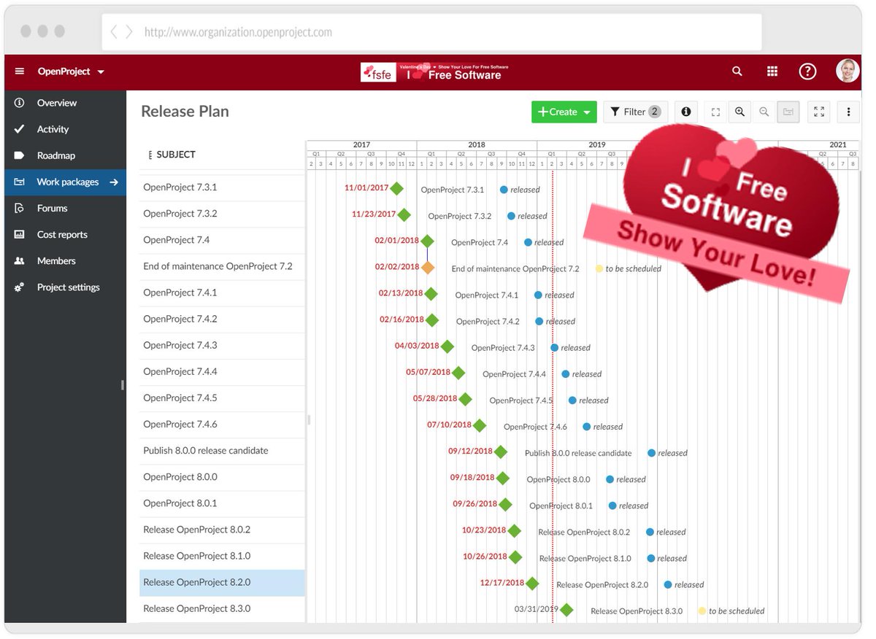The width and height of the screenshot is (876, 639).
Task: Open the three-dot settings menu
Action: (847, 112)
